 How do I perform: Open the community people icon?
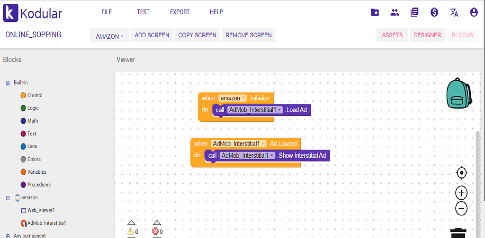(395, 12)
